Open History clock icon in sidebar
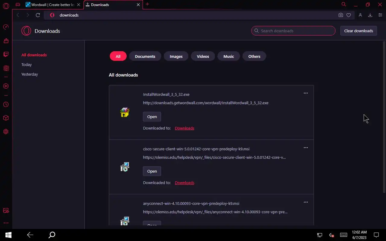This screenshot has width=386, height=241. pyautogui.click(x=6, y=105)
